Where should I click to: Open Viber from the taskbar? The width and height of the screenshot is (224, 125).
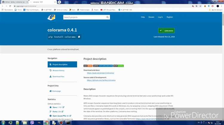[32, 123]
